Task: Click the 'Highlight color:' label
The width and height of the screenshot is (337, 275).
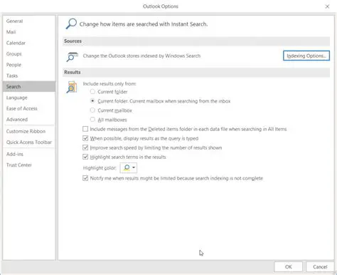Action: point(100,168)
